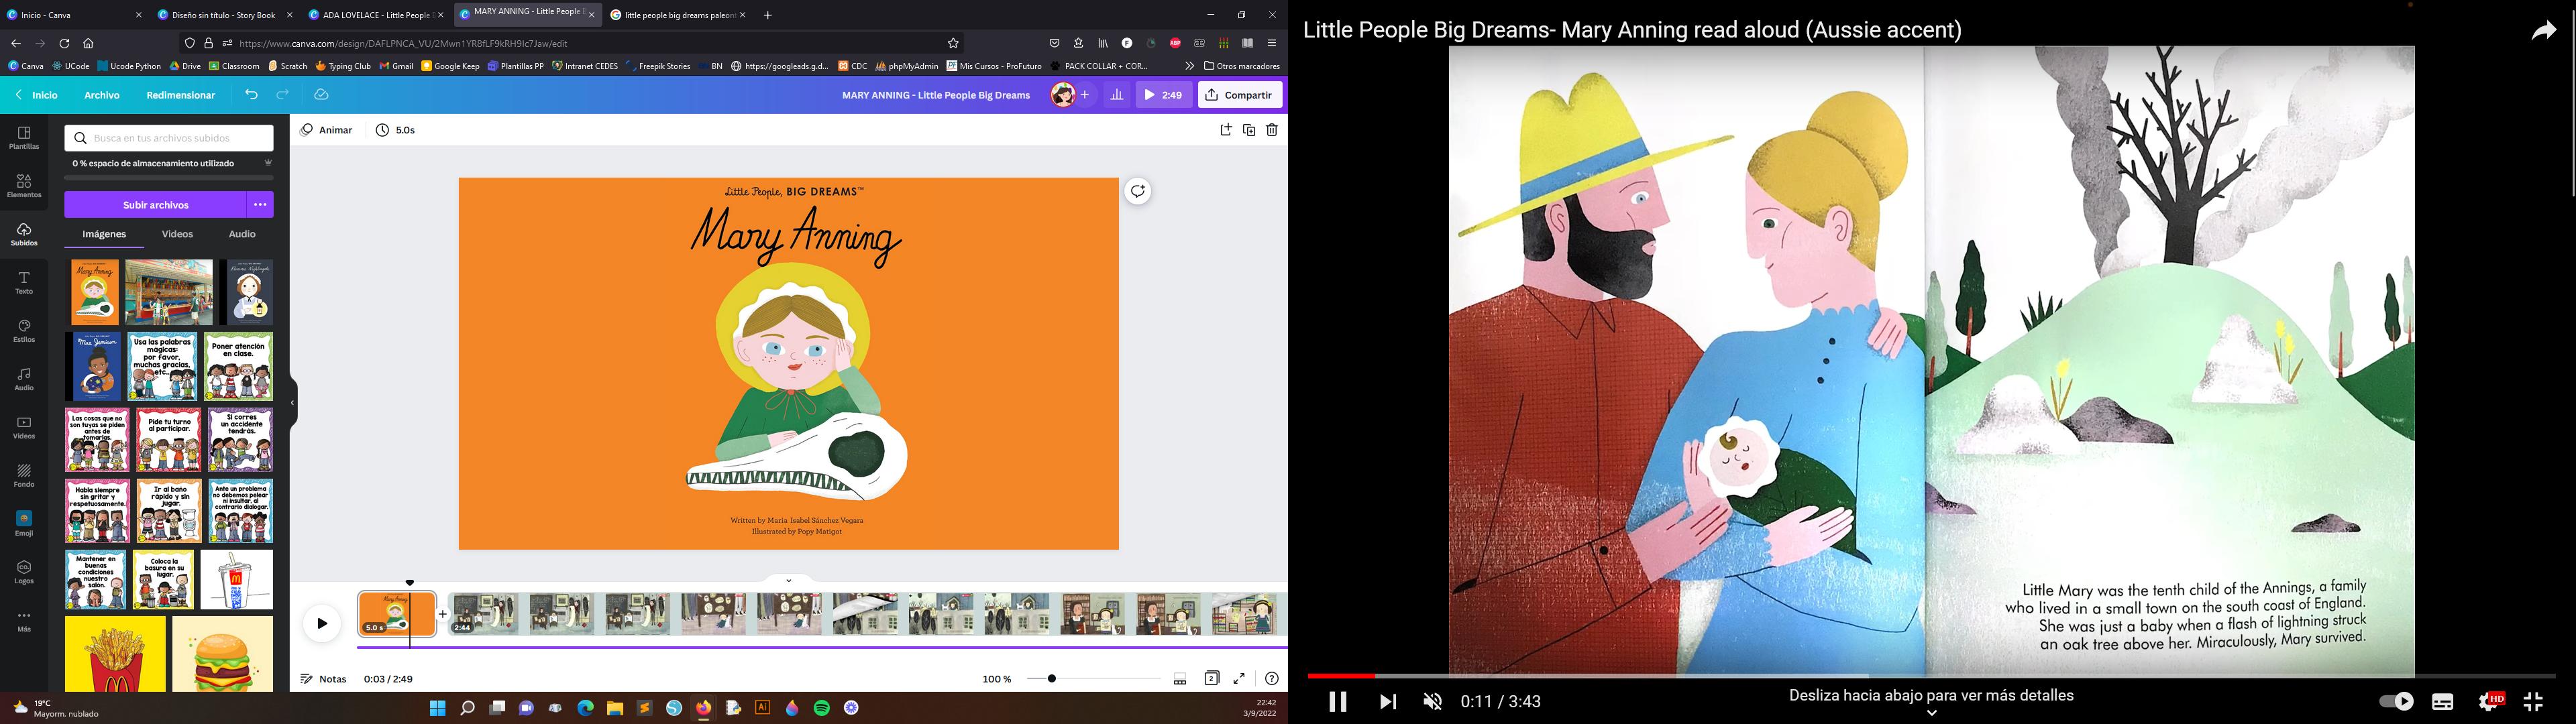Screen dimensions: 2576x724
Task: Click in the uploads search field
Action: point(169,138)
